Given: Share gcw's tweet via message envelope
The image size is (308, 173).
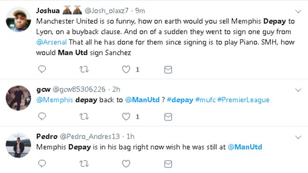Looking at the screenshot, I should (x=168, y=117).
